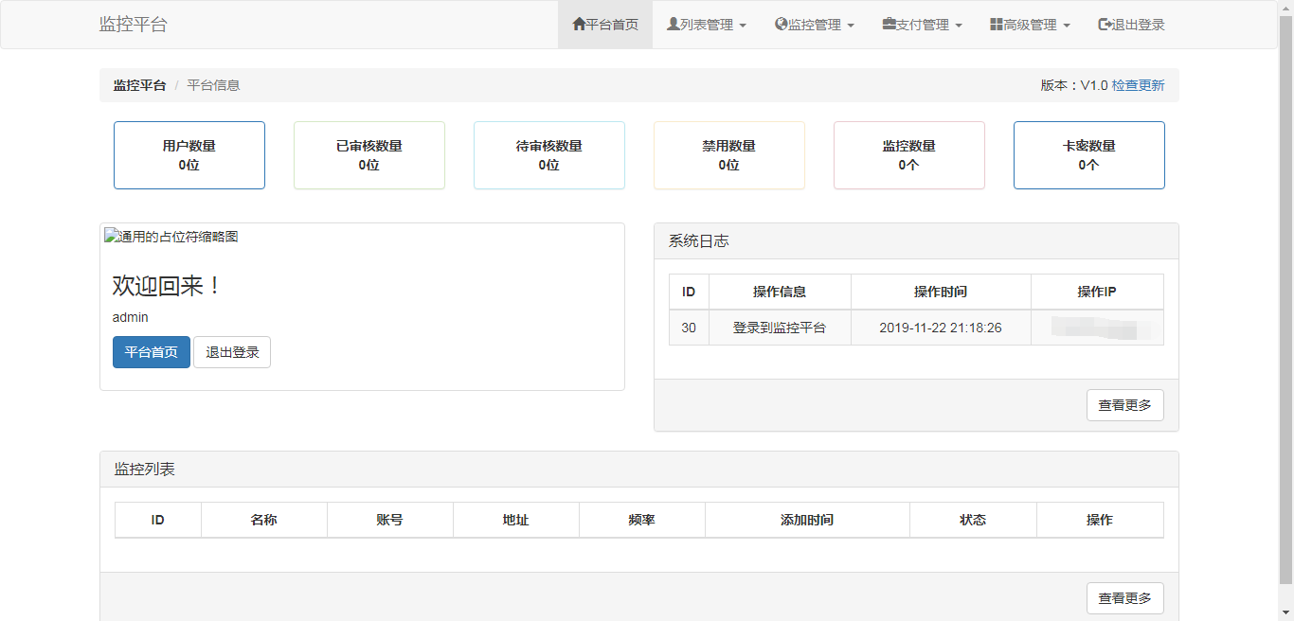Open the 高级管理 dropdown menu
This screenshot has width=1294, height=621.
[1031, 25]
